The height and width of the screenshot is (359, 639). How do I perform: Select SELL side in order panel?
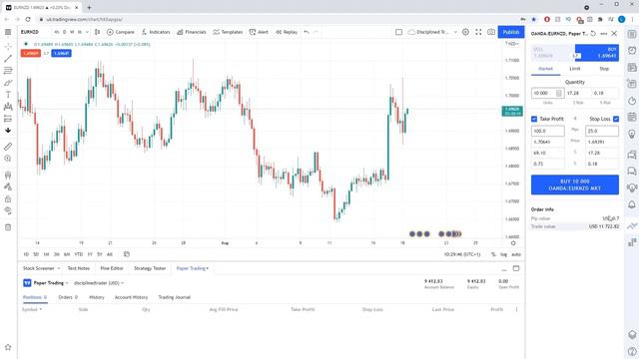click(552, 53)
